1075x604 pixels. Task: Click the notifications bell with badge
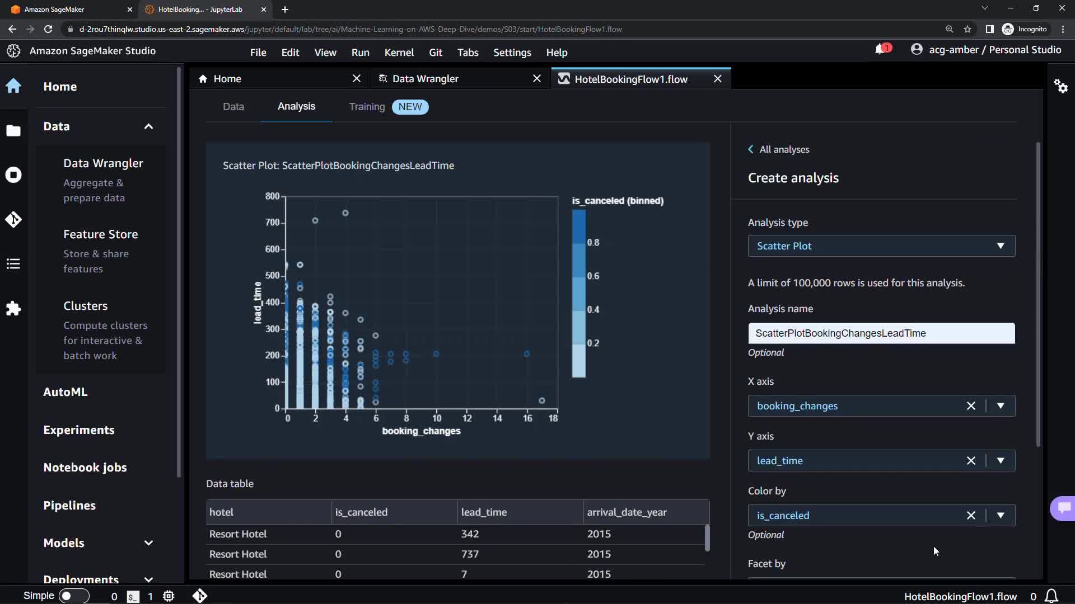click(x=881, y=50)
